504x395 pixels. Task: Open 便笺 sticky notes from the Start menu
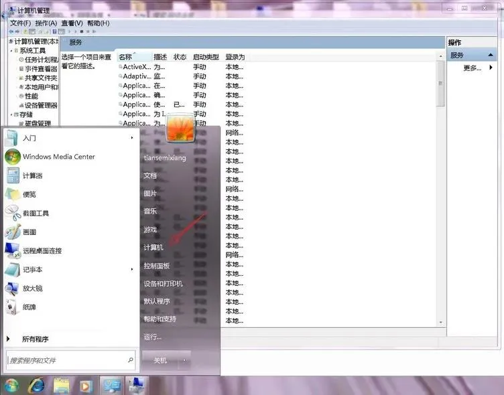[71, 194]
